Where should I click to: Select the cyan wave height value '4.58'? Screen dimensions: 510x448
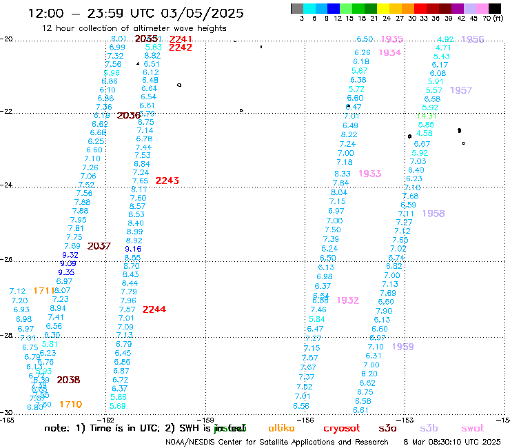(424, 134)
